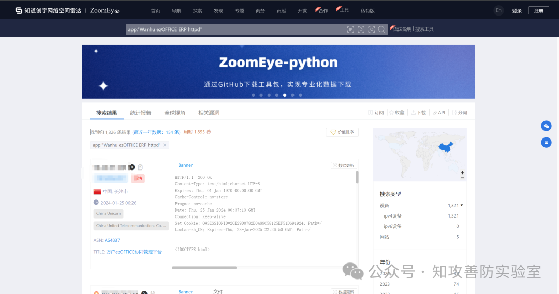Image resolution: width=559 pixels, height=294 pixels.
Task: Click the China flag icon in first result
Action: point(97,192)
